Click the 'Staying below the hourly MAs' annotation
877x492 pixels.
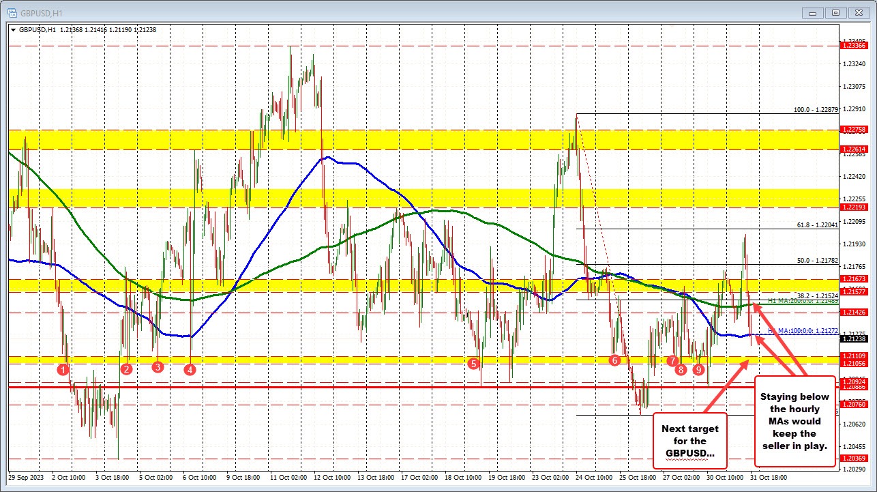point(795,422)
